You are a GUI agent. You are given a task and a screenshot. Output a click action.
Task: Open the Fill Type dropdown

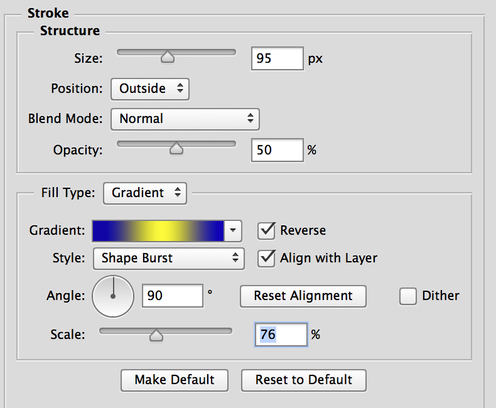click(x=145, y=193)
